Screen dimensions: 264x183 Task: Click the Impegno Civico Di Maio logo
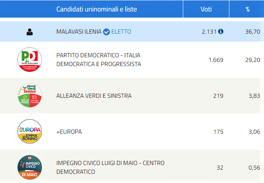[x=30, y=167]
